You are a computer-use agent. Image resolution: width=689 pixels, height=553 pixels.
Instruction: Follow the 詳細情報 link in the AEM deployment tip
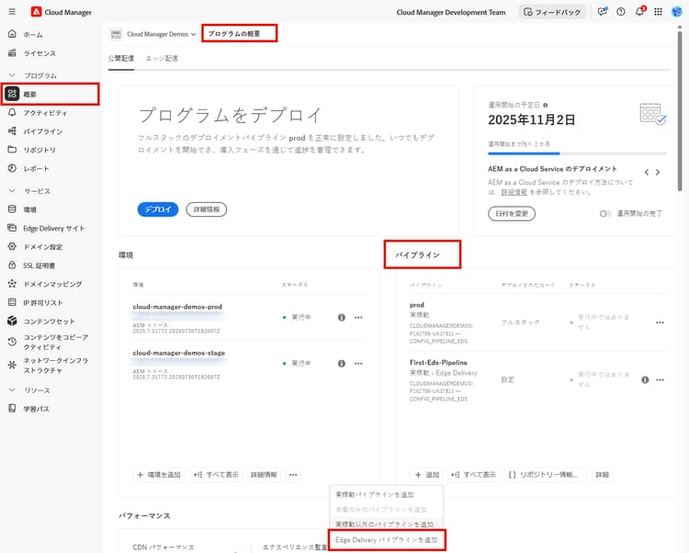click(x=514, y=192)
